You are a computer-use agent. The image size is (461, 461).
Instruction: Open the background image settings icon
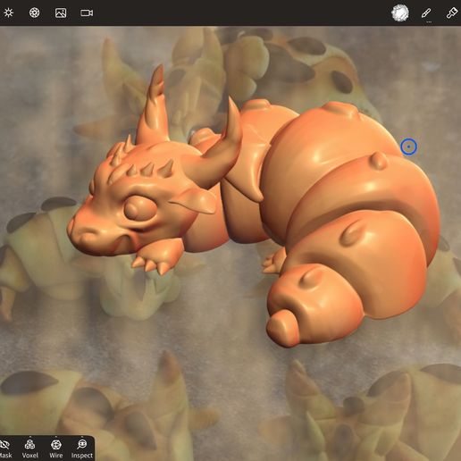coord(61,13)
